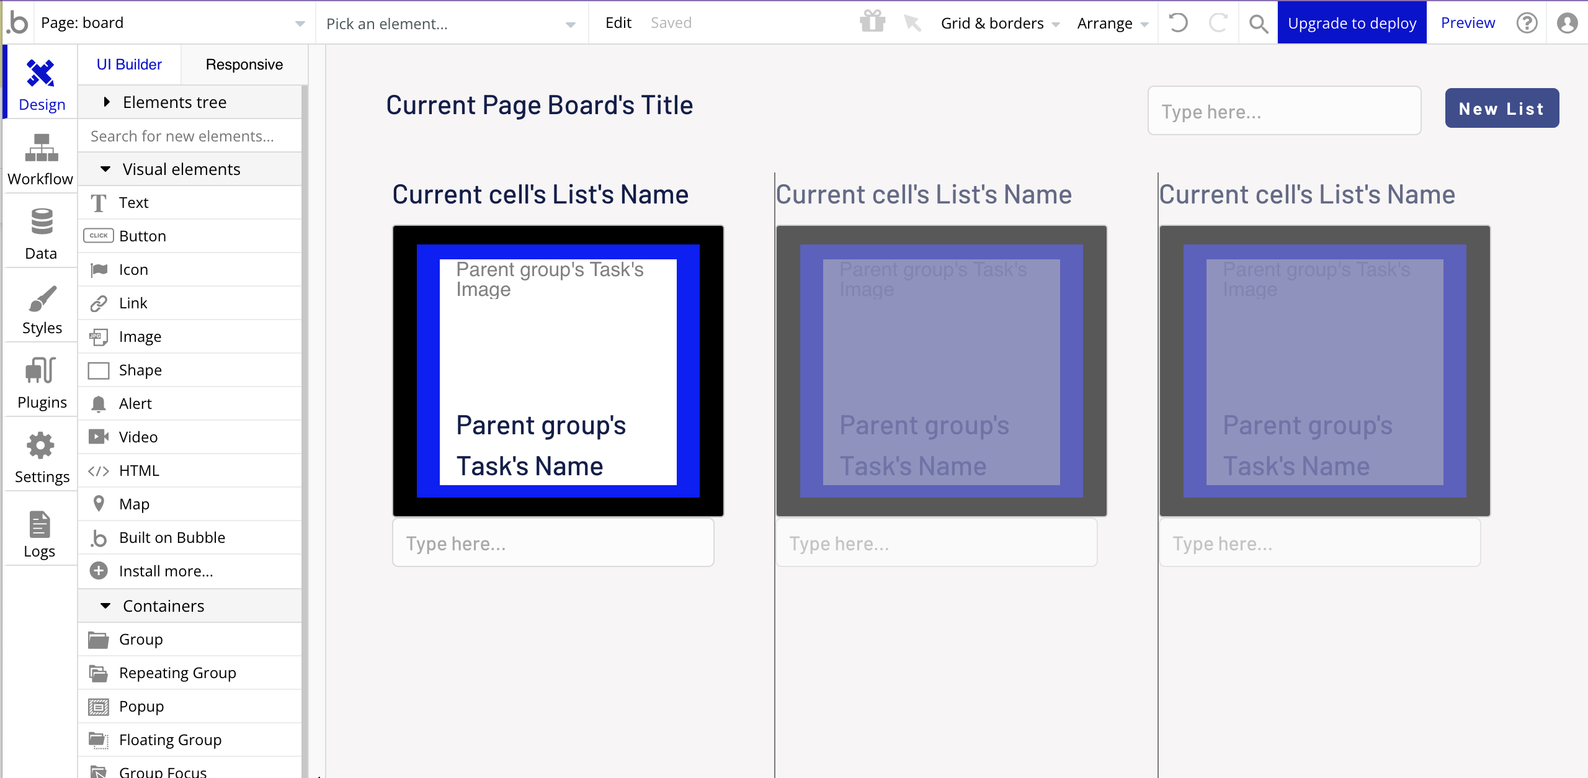Viewport: 1588px width, 778px height.
Task: Click the gift box icon
Action: (872, 22)
